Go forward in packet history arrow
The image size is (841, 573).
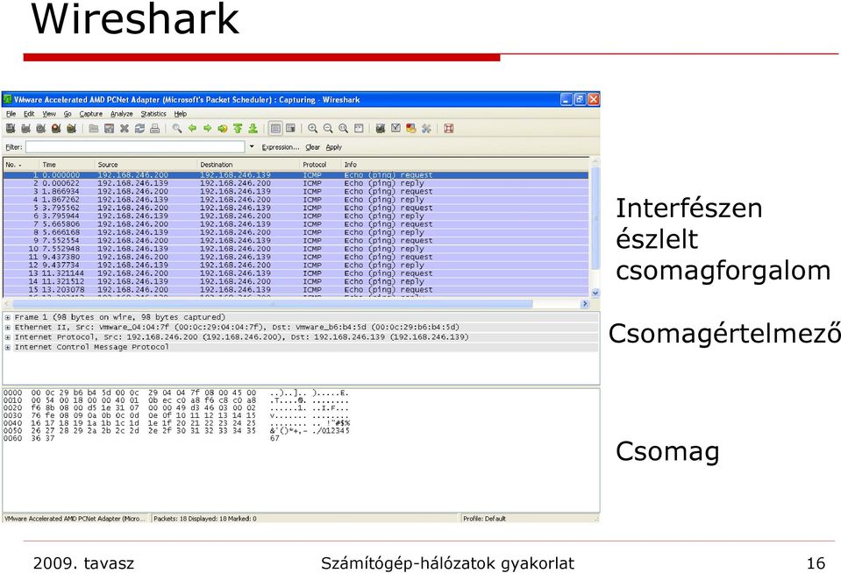[x=207, y=128]
